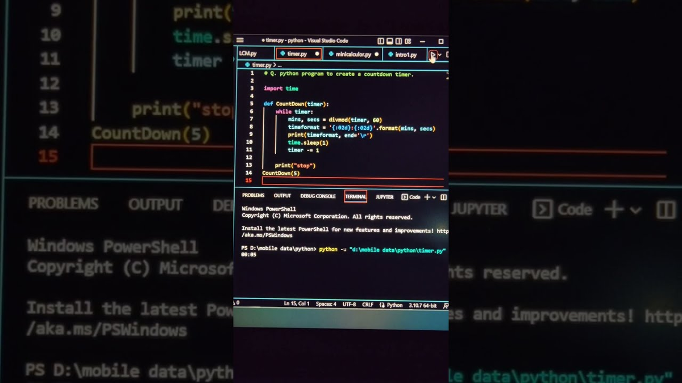The image size is (682, 383).
Task: Expand breadcrumb ellipsis after timer.py
Action: point(280,65)
